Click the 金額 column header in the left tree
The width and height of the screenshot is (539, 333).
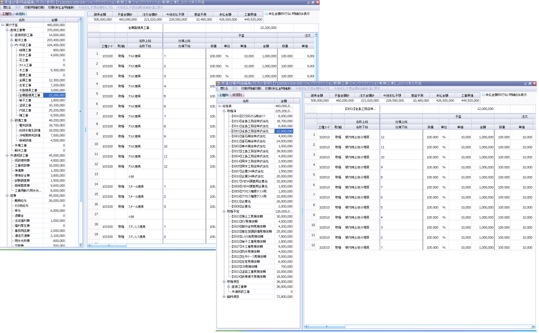point(55,20)
